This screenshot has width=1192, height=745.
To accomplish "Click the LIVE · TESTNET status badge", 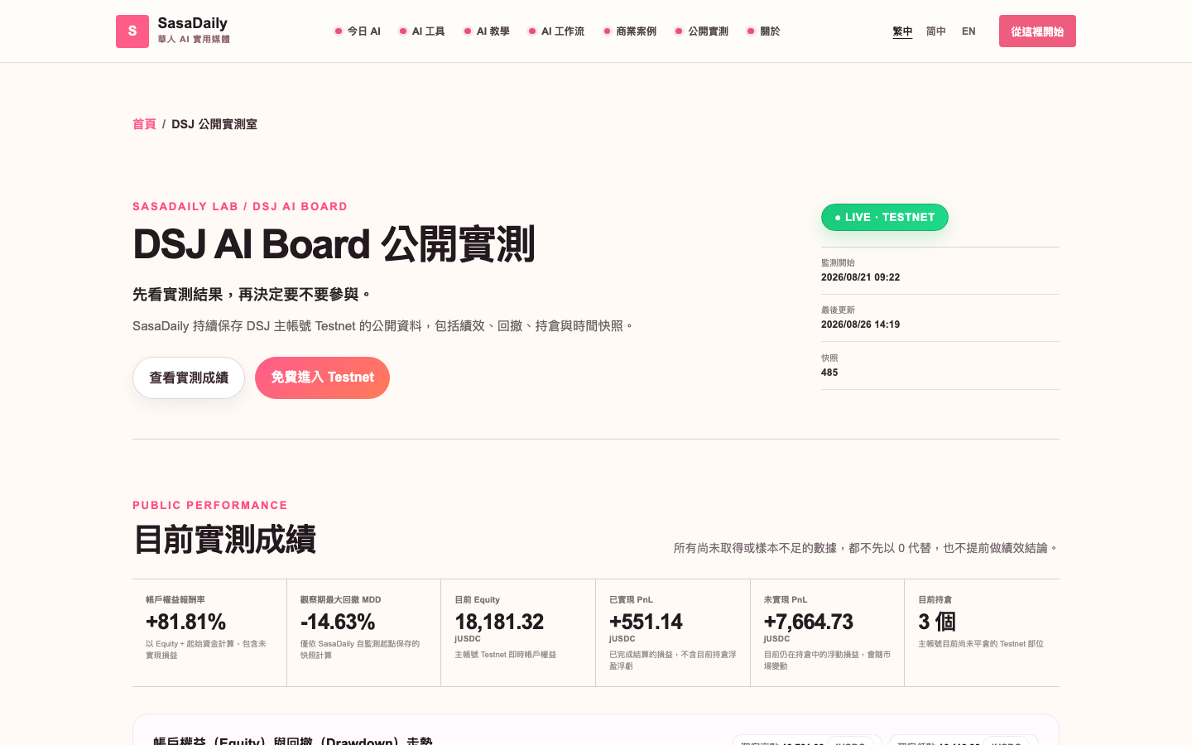I will point(885,217).
